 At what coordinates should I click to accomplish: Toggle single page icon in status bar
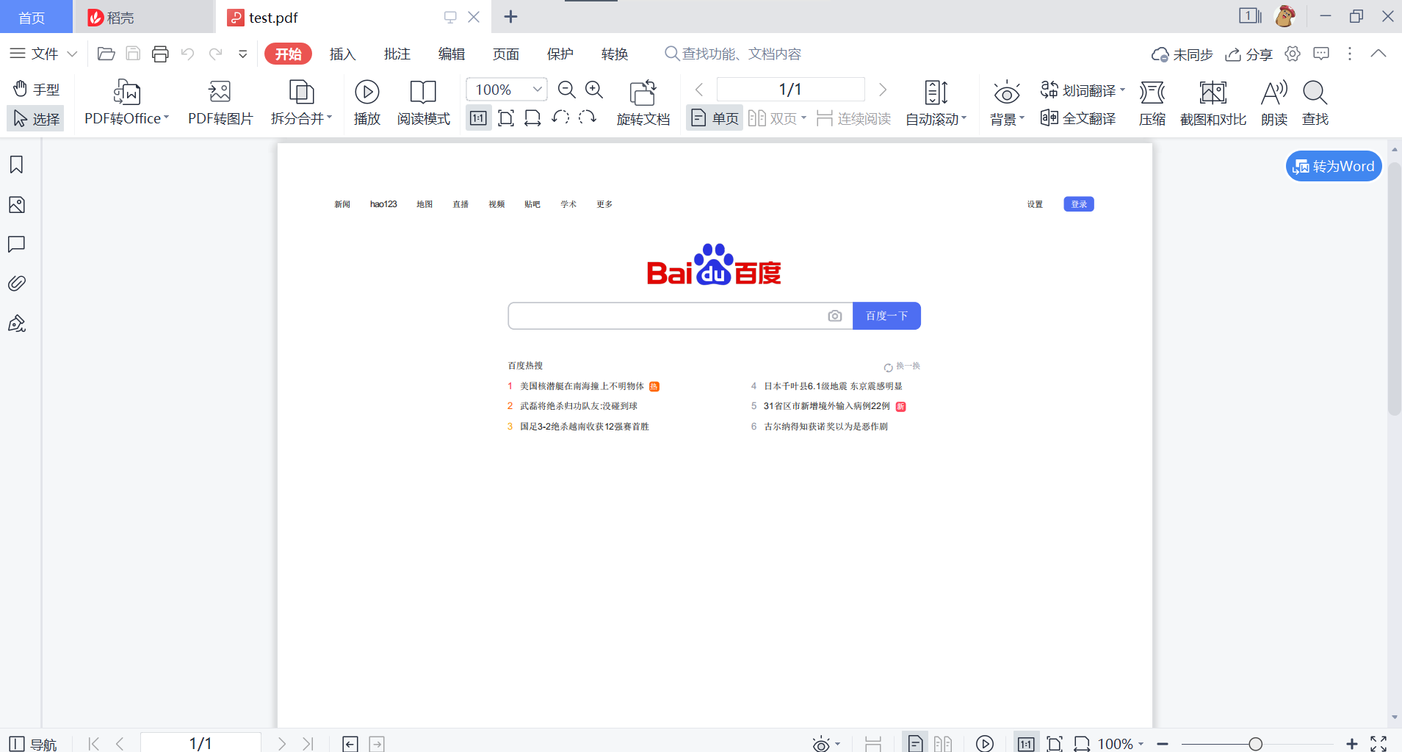pyautogui.click(x=915, y=743)
